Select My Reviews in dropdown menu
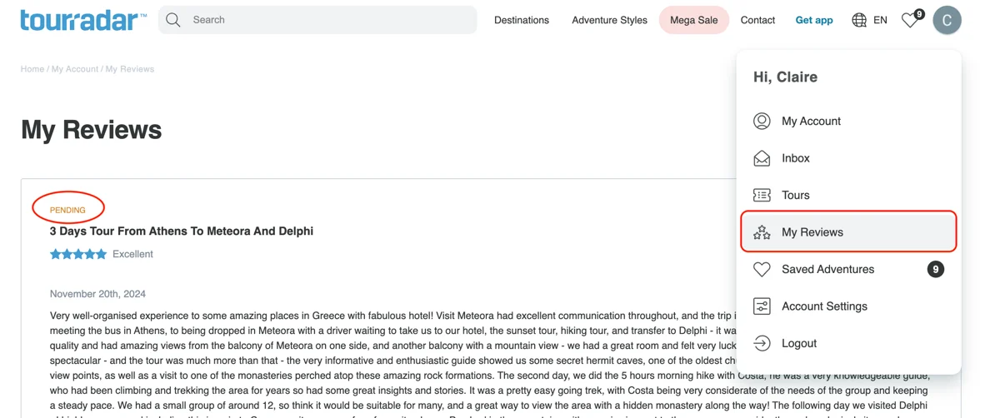This screenshot has height=418, width=1000. (848, 231)
